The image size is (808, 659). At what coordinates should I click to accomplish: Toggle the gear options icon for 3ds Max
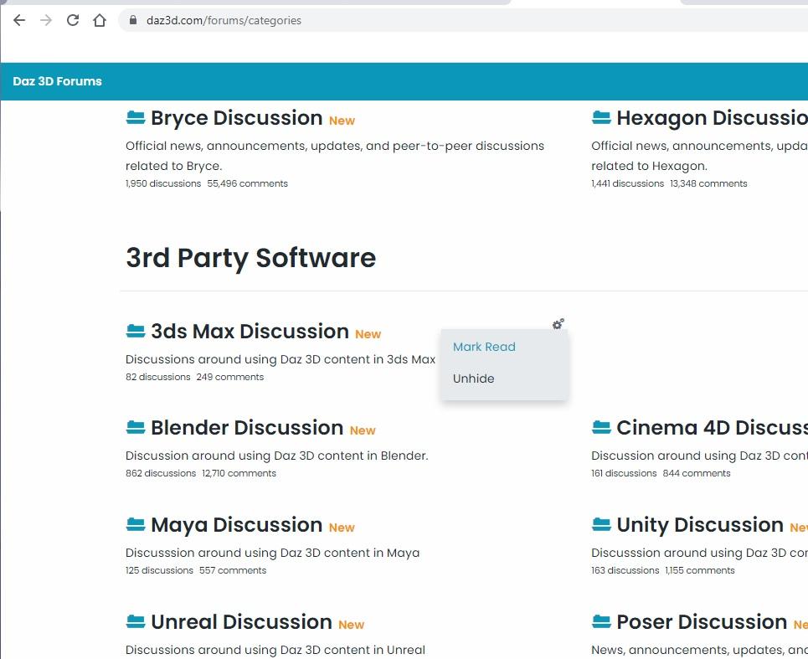558,323
